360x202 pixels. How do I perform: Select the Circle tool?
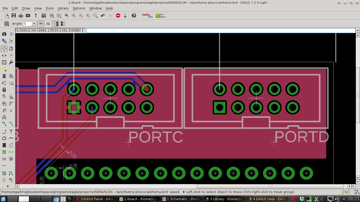4,138
